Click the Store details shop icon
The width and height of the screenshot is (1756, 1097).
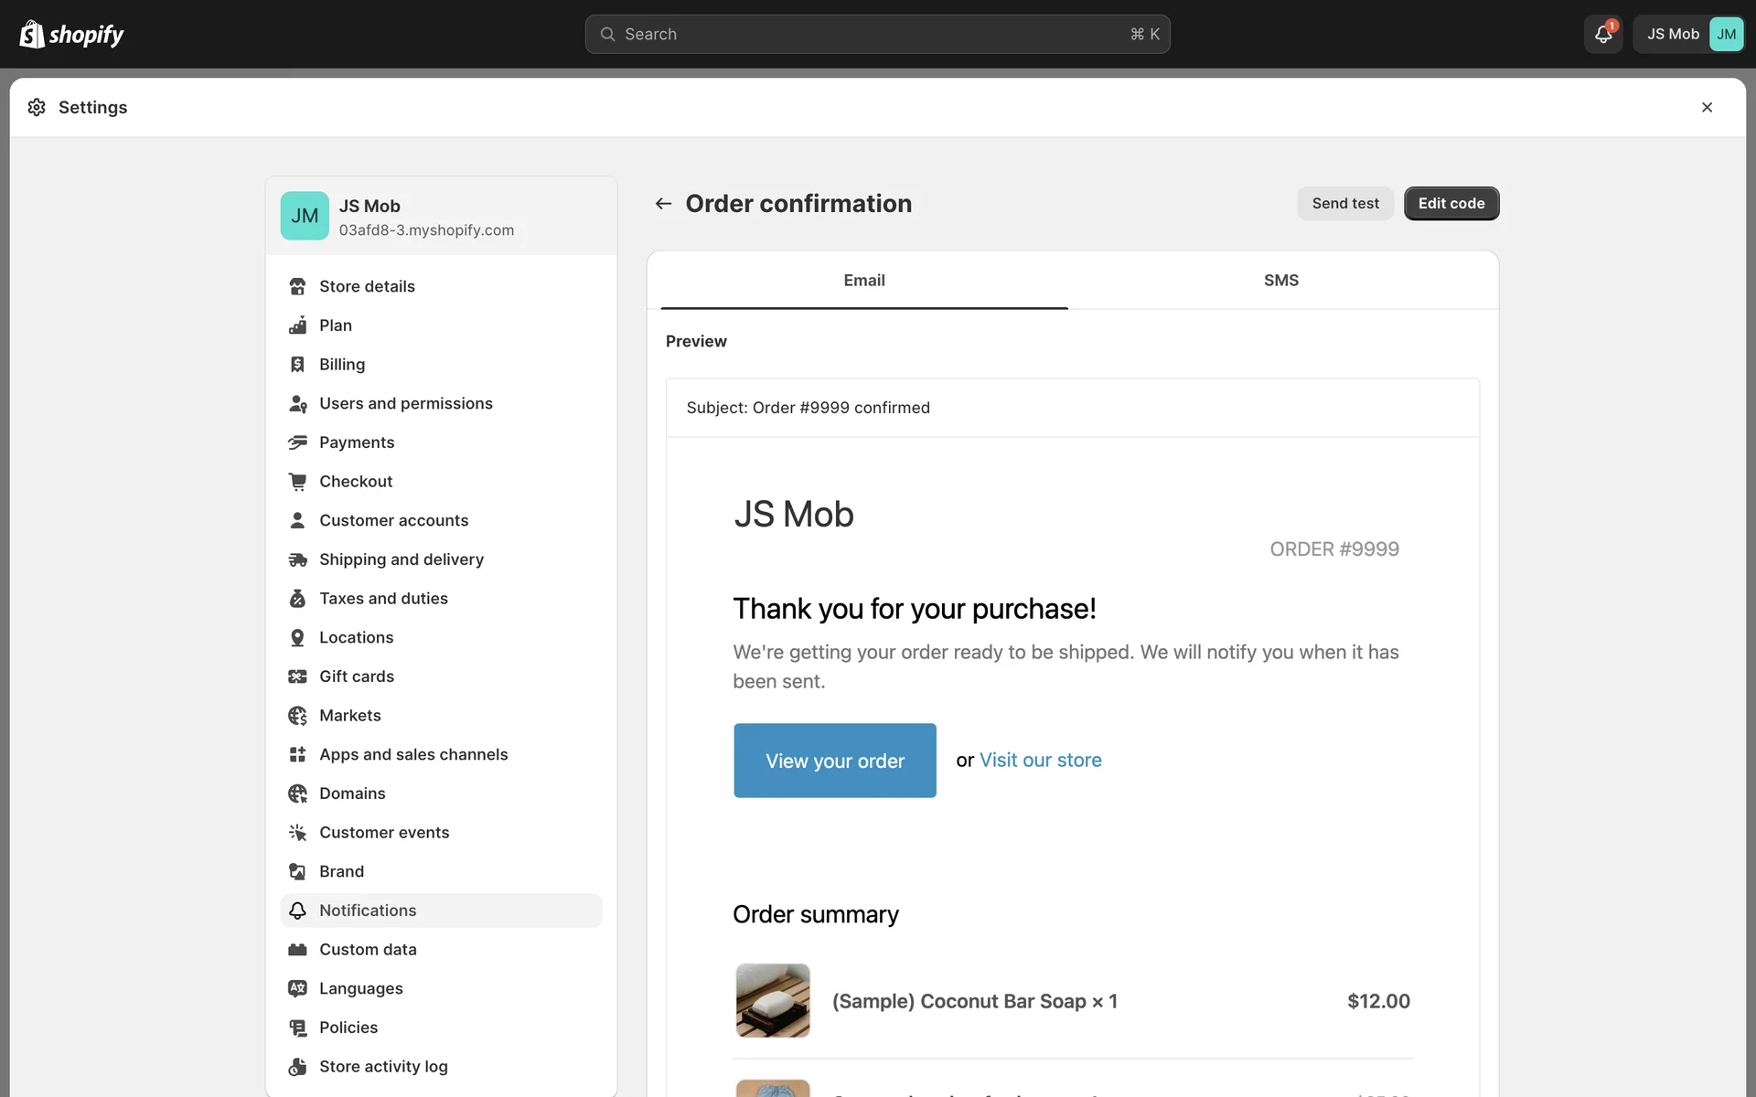click(297, 287)
